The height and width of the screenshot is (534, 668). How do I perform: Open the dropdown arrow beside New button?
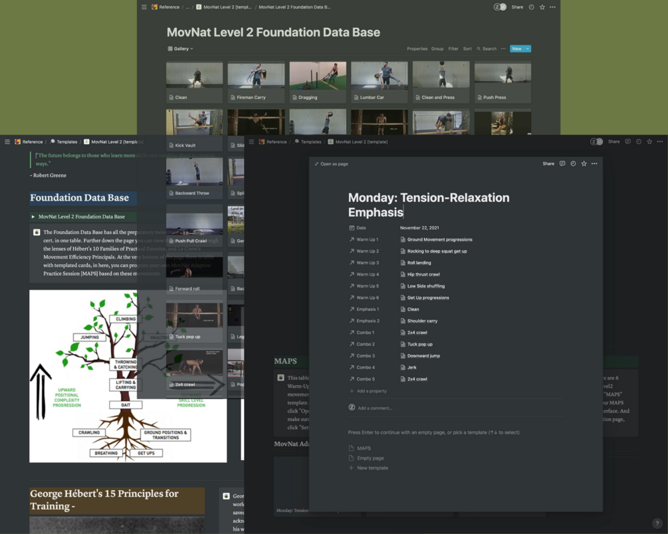tap(527, 48)
